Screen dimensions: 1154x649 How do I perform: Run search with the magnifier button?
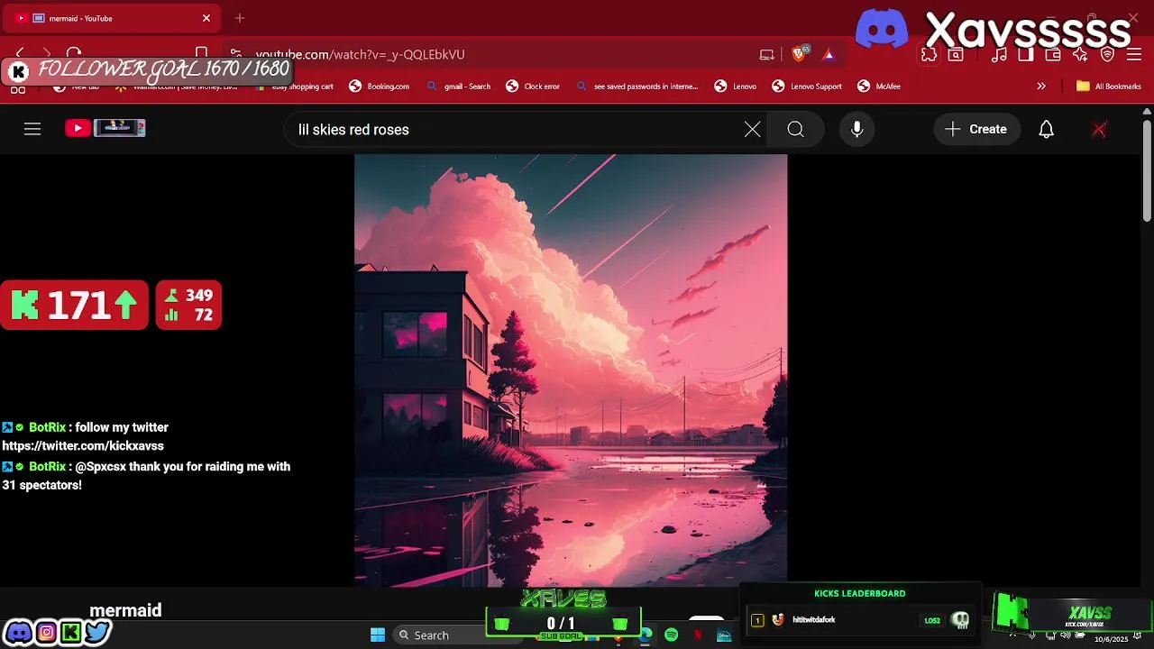pyautogui.click(x=795, y=130)
